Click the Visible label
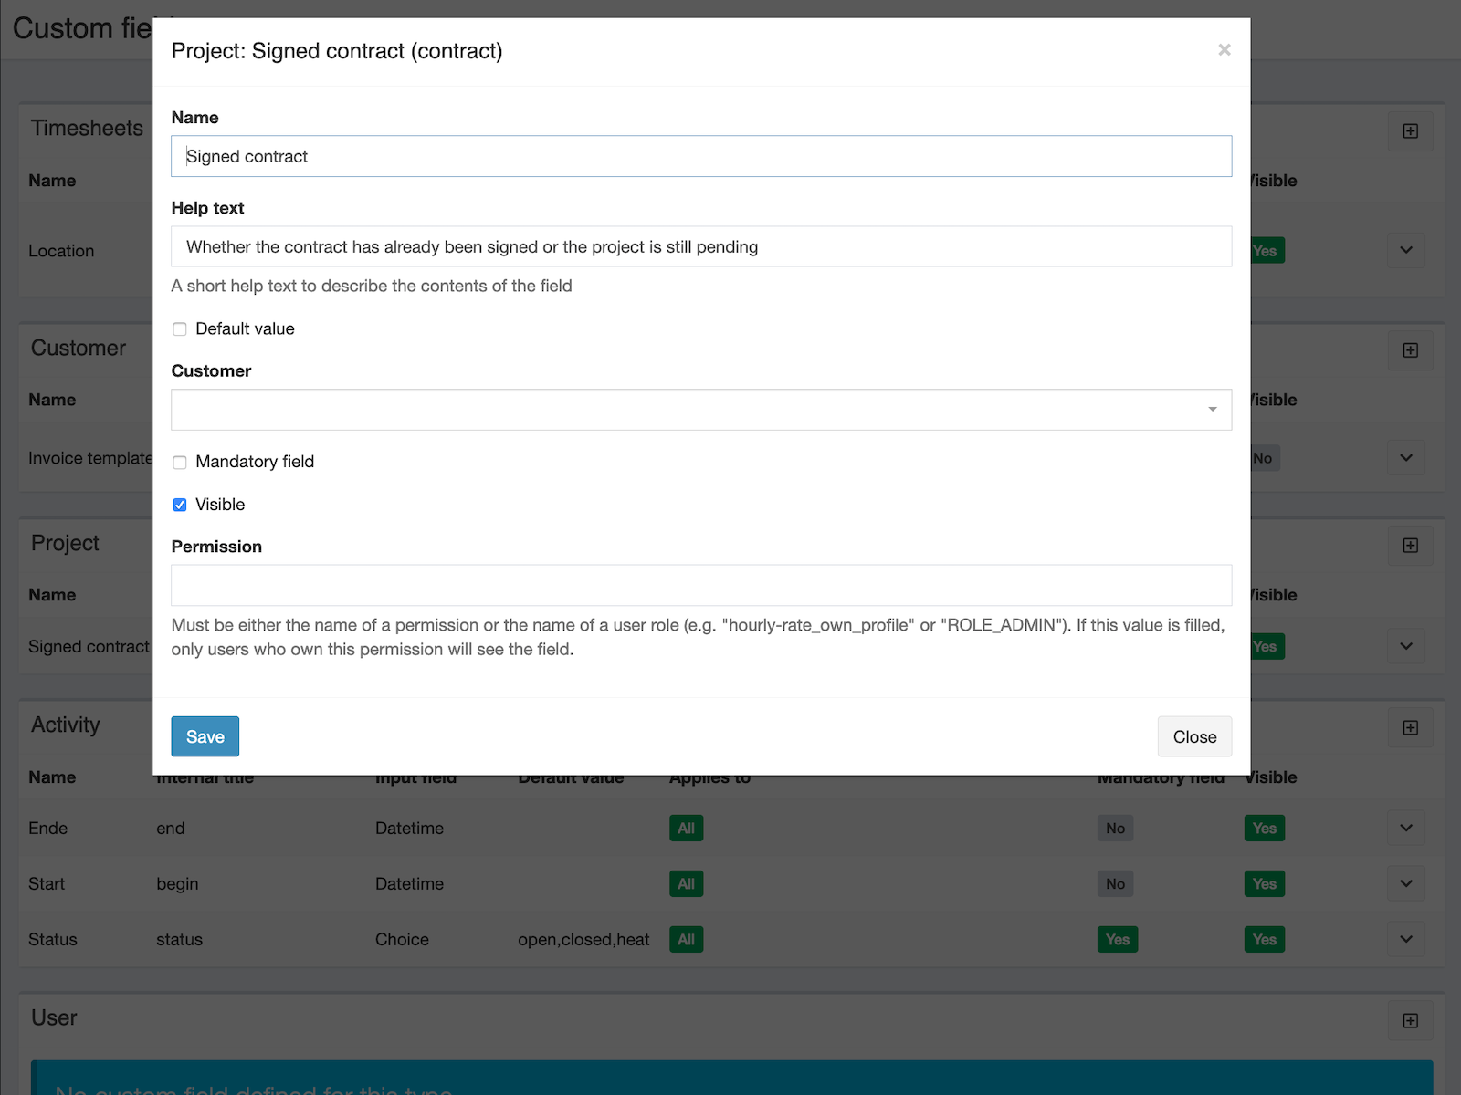The width and height of the screenshot is (1461, 1095). click(x=220, y=505)
